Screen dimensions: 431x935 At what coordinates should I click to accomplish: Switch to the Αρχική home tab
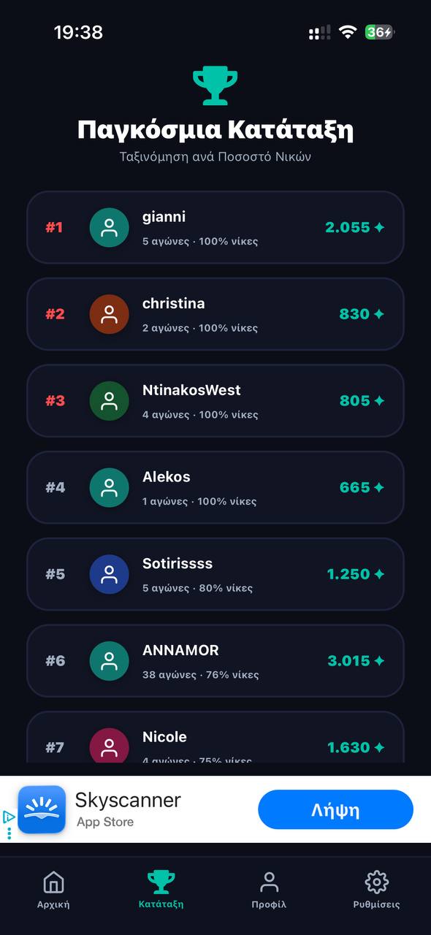(53, 890)
